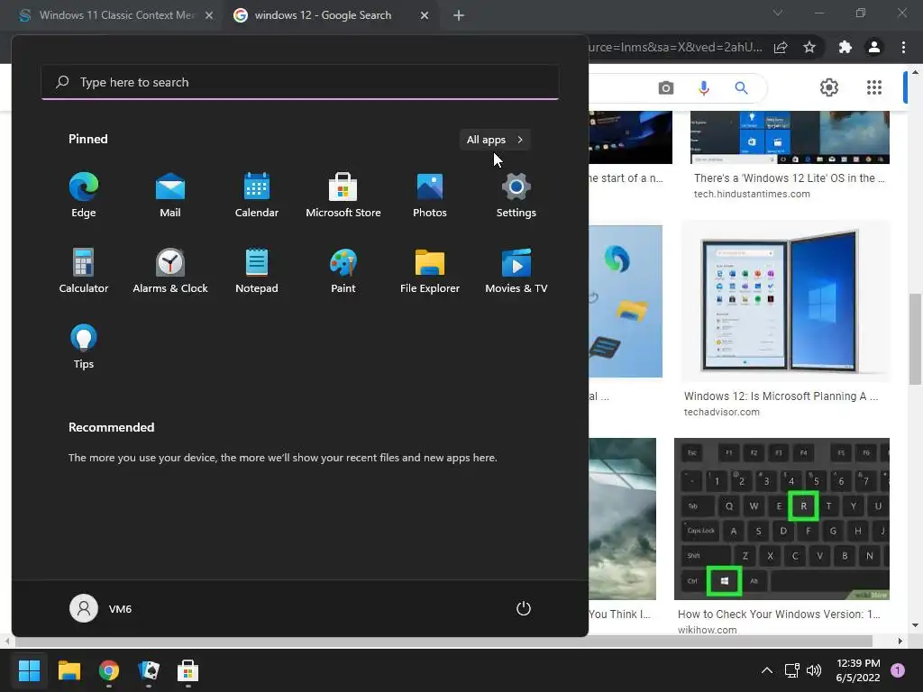Open the clock showing 12:39 PM
The image size is (923, 692).
pyautogui.click(x=858, y=670)
